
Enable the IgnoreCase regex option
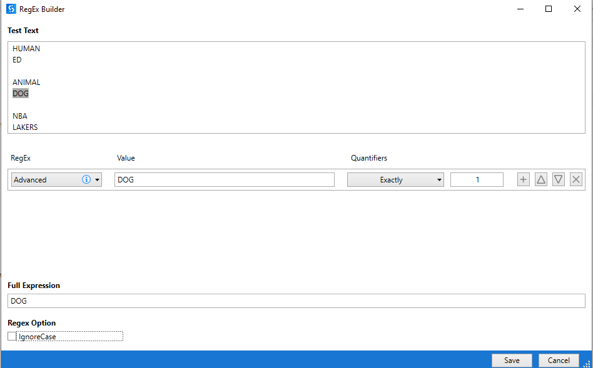pos(11,336)
